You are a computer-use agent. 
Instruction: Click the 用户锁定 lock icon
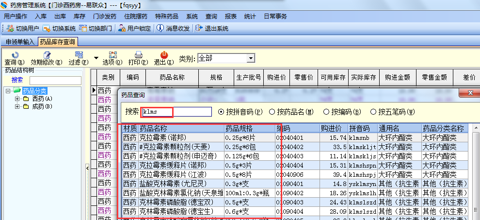(x=122, y=29)
